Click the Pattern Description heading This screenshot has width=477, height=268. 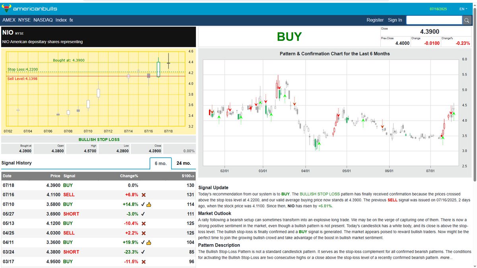[219, 245]
